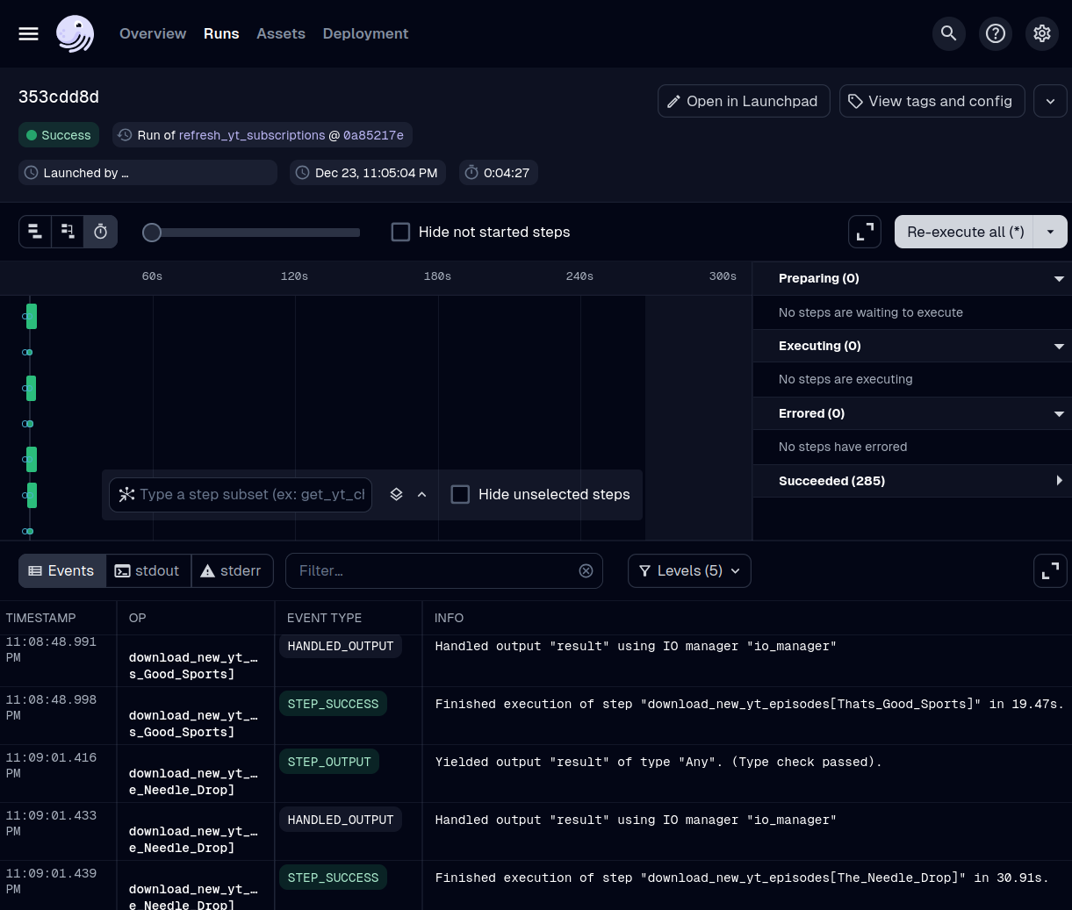Viewport: 1072px width, 910px height.
Task: Expand the Succeeded (285) section
Action: [x=1058, y=481]
